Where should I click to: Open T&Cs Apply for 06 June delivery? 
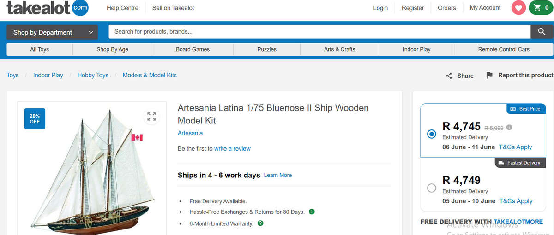click(515, 147)
